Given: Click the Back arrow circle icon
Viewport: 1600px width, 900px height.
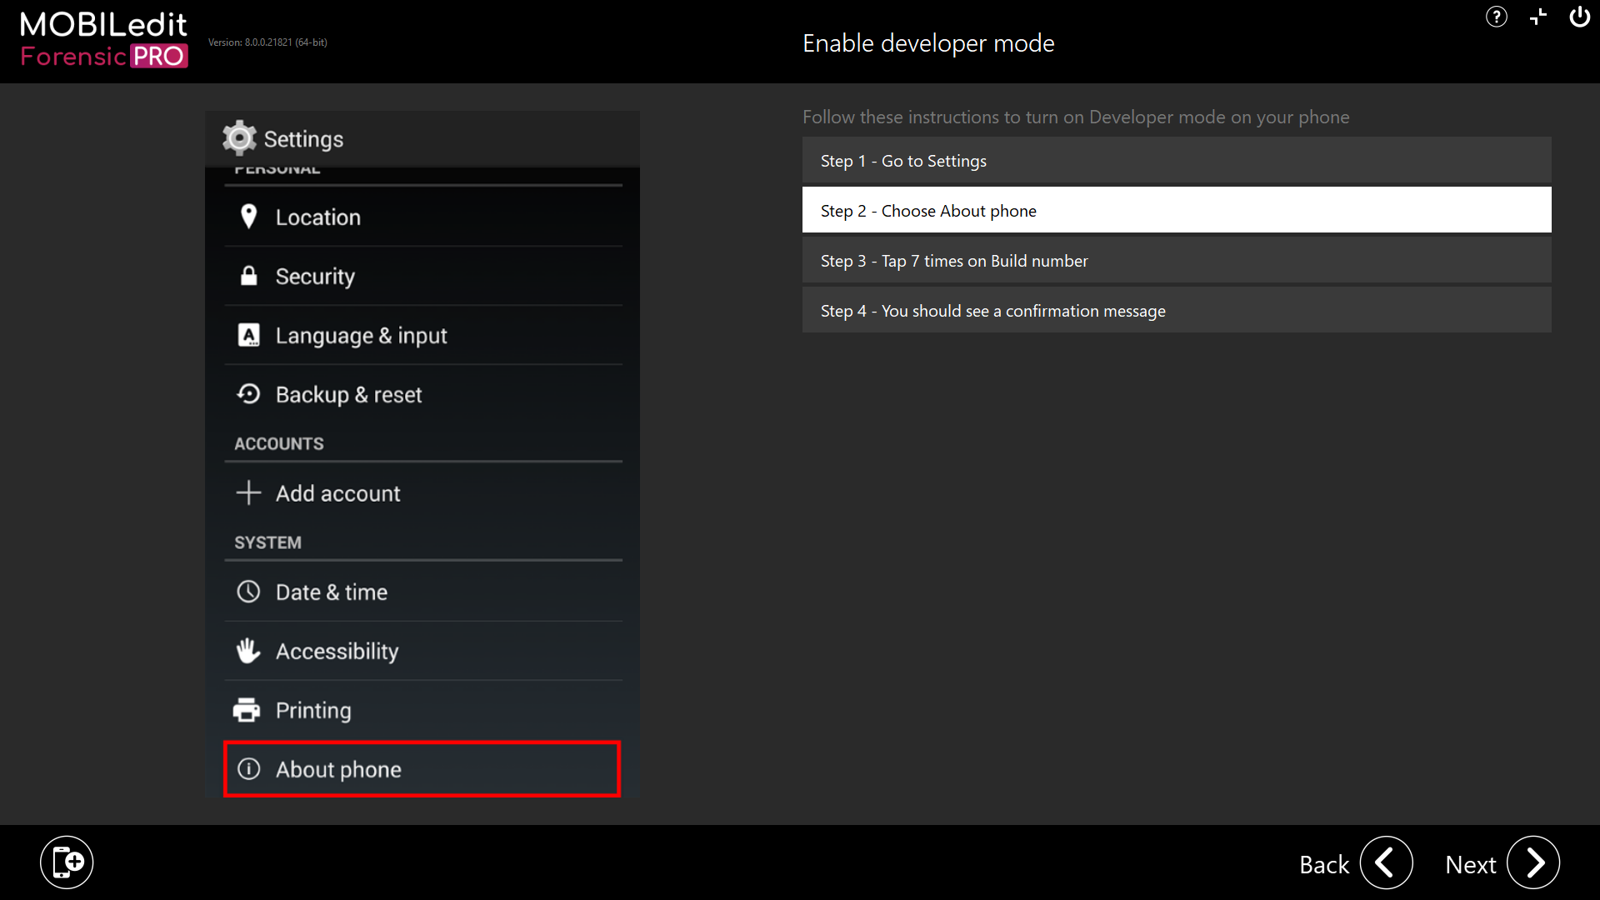Looking at the screenshot, I should pyautogui.click(x=1386, y=863).
